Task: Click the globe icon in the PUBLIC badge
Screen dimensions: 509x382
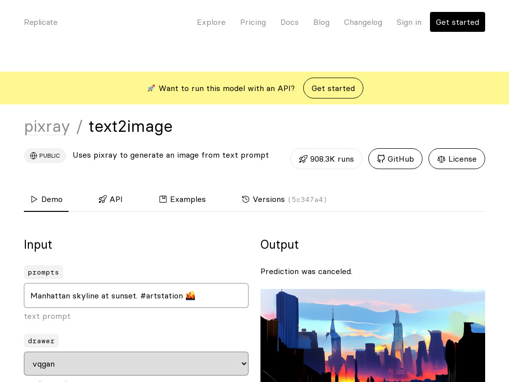Action: pyautogui.click(x=33, y=156)
